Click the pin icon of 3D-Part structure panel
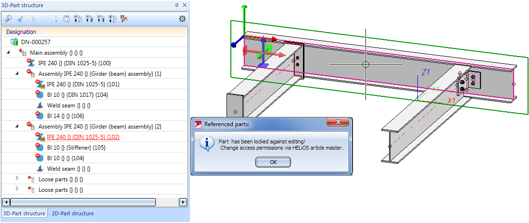This screenshot has width=529, height=223. [177, 5]
